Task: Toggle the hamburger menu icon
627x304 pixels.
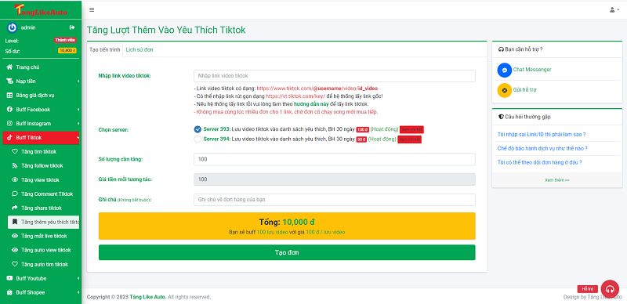Action: click(92, 10)
